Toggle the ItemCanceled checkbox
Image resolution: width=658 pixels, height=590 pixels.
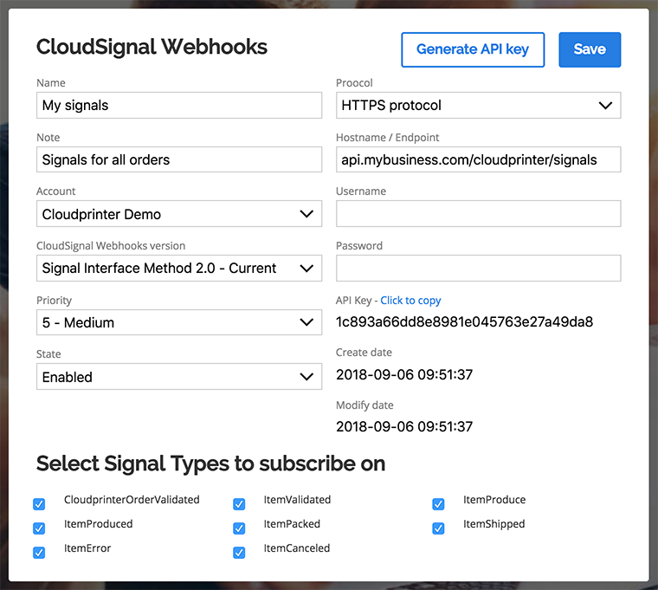[x=239, y=553]
